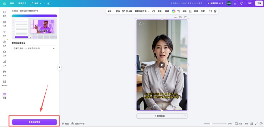
Task: Open the 備註 (Notes) panel
Action: [x=65, y=124]
